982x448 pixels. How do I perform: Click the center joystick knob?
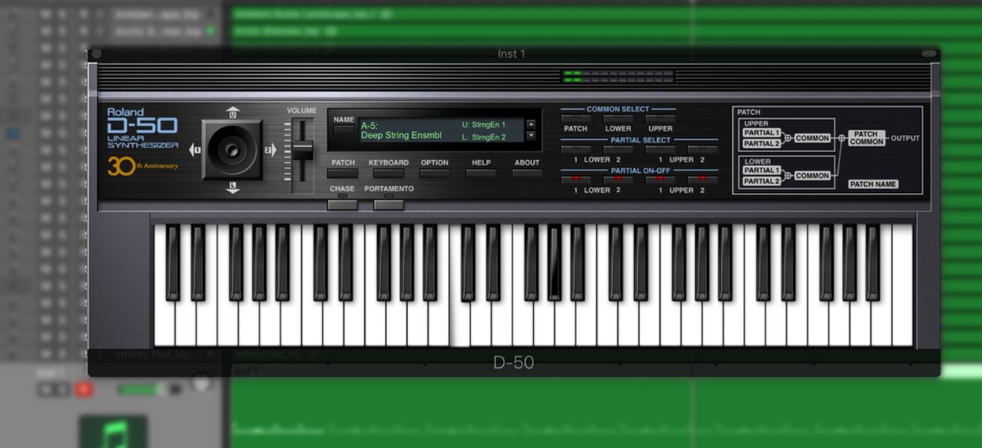pos(231,151)
